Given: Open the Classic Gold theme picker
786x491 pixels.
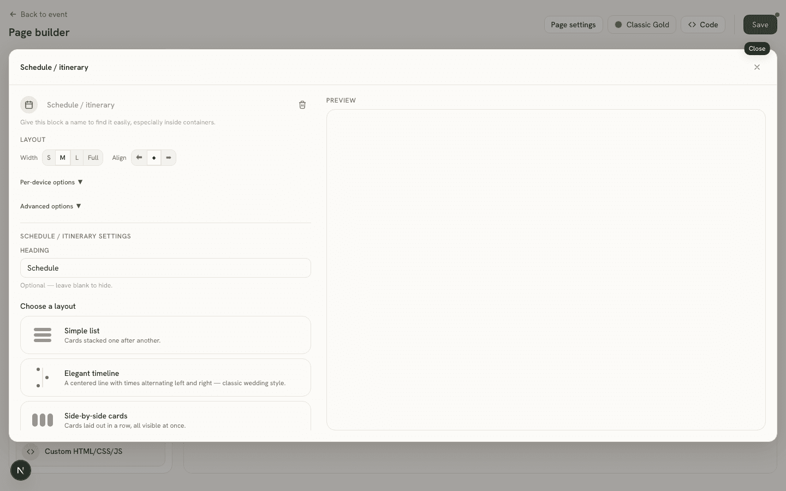Looking at the screenshot, I should click(642, 25).
